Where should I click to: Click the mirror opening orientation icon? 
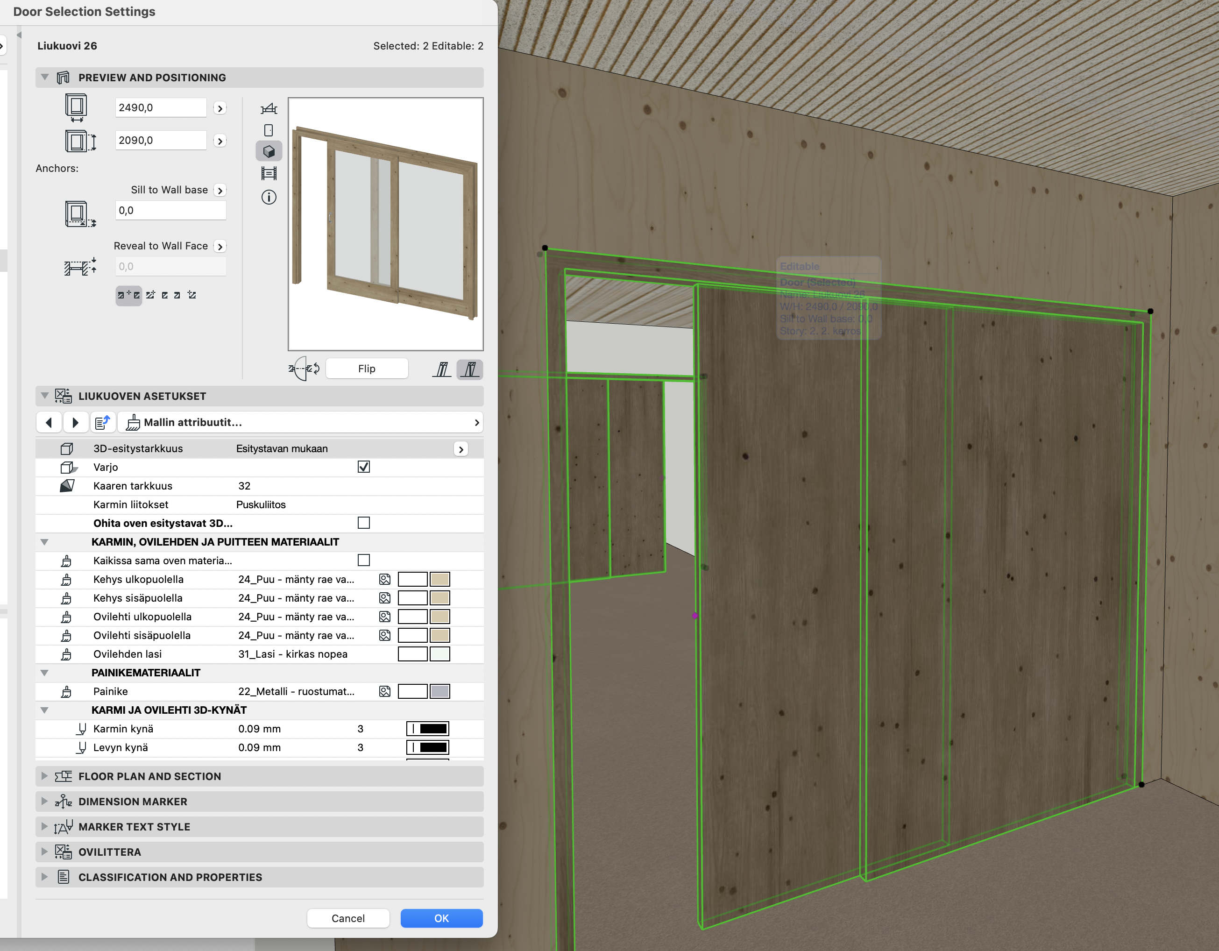(304, 369)
